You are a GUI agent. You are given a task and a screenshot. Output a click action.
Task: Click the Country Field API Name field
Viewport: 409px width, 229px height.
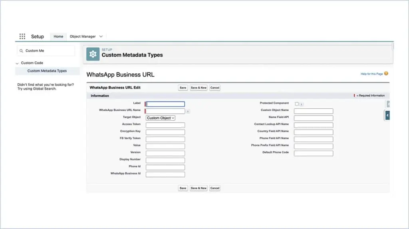tap(313, 132)
